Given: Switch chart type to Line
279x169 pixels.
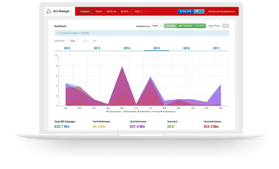Looking at the screenshot, I should 85,41.
